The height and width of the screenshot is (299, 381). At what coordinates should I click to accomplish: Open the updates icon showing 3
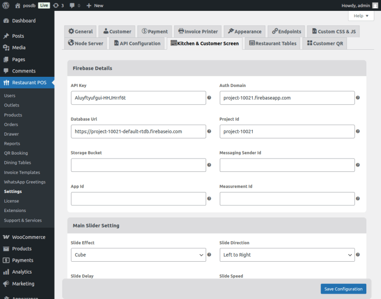[x=58, y=5]
